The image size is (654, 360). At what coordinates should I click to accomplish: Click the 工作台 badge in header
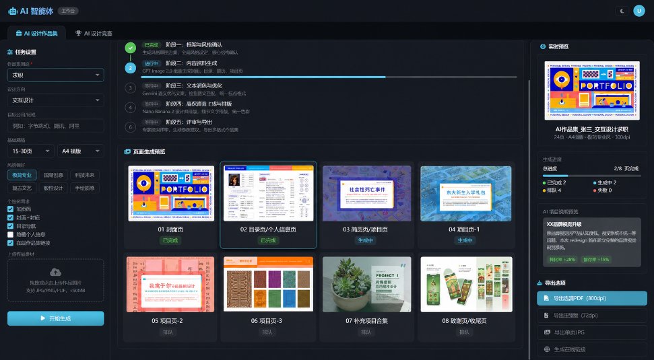68,11
